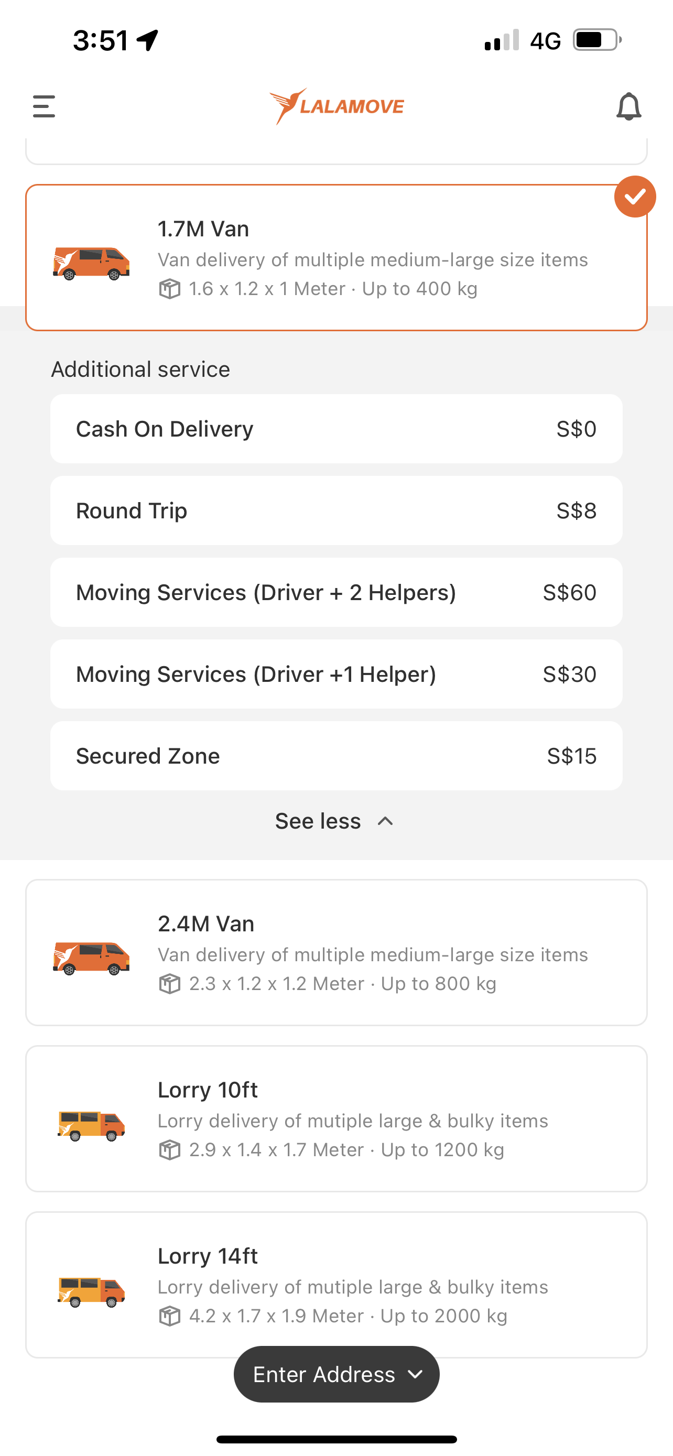This screenshot has height=1456, width=673.
Task: Tap the Lorry 10ft truck icon
Action: (91, 1125)
